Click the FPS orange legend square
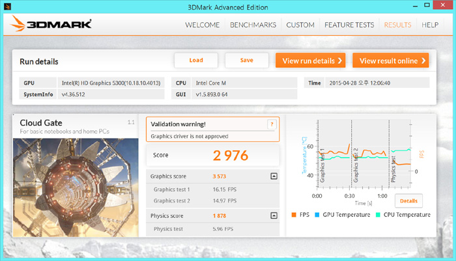 (x=294, y=215)
